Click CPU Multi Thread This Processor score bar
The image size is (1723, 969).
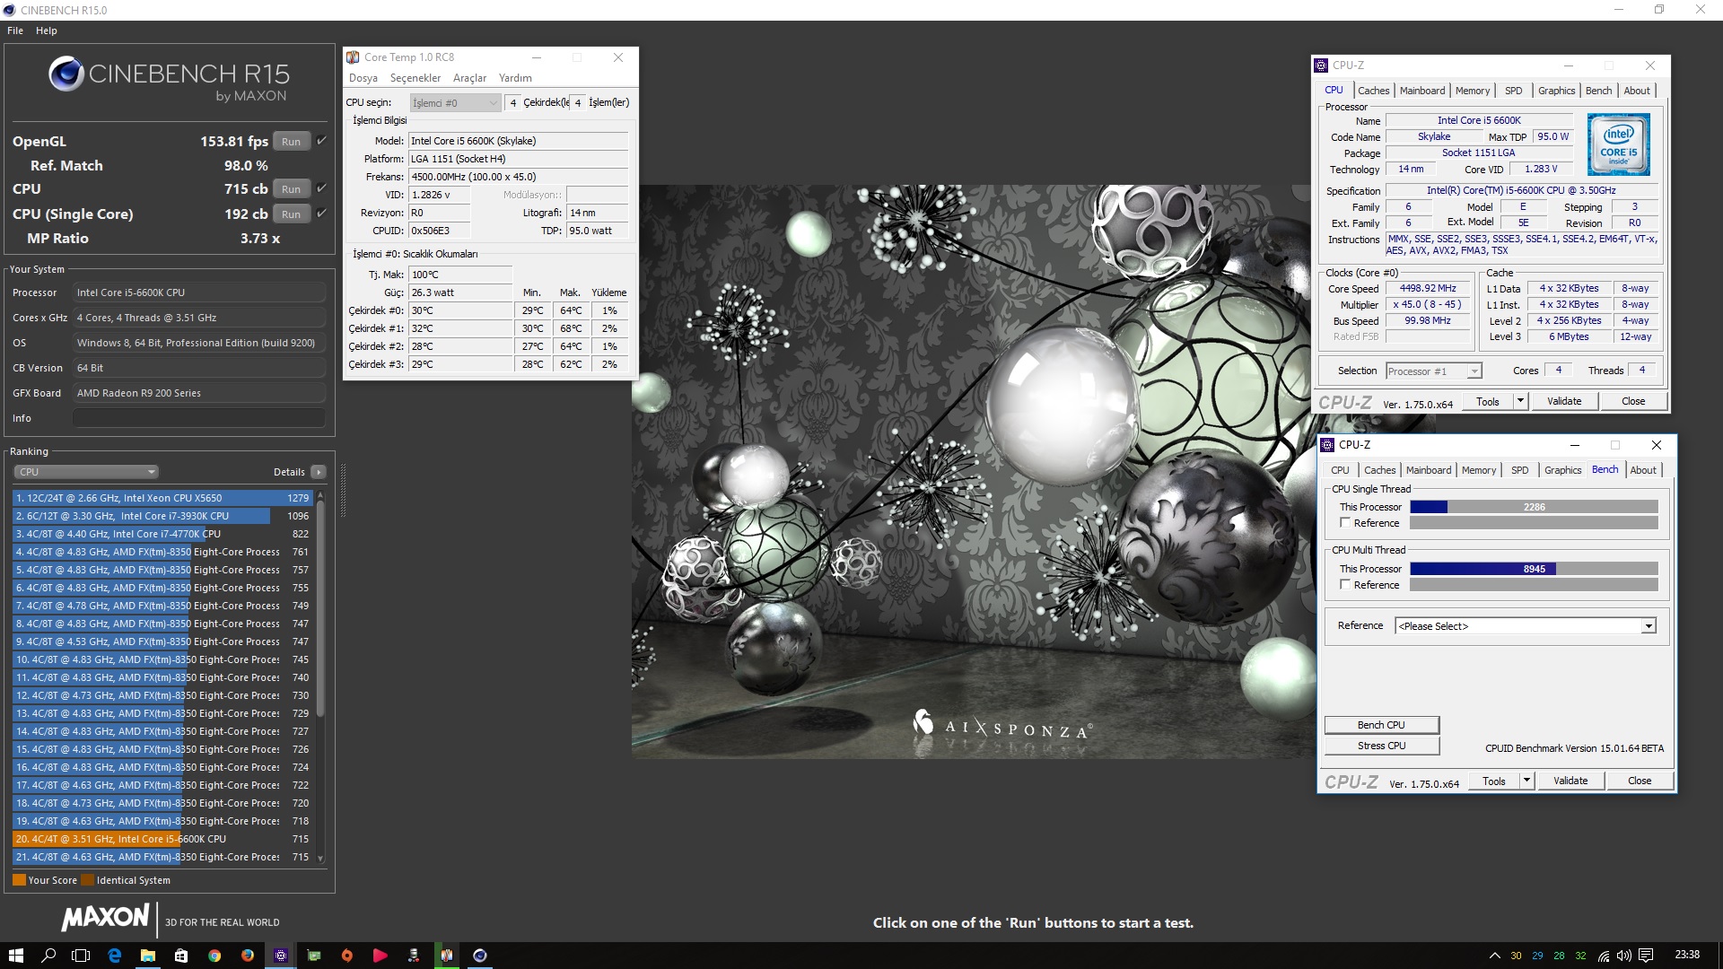point(1534,569)
